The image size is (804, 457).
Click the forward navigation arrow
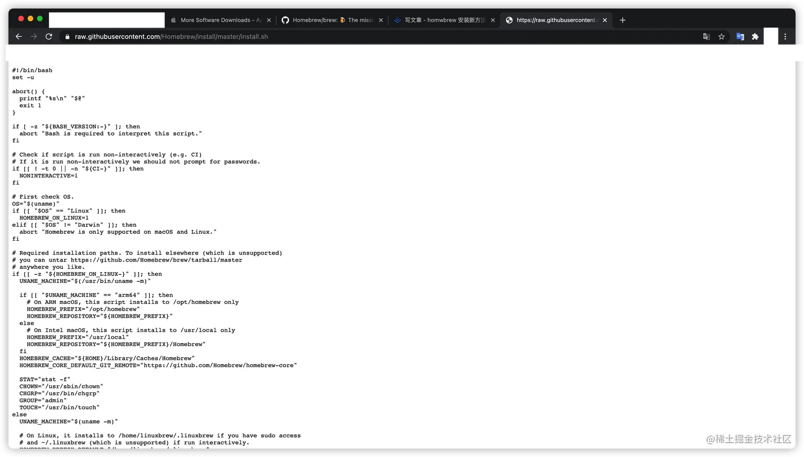coord(33,36)
